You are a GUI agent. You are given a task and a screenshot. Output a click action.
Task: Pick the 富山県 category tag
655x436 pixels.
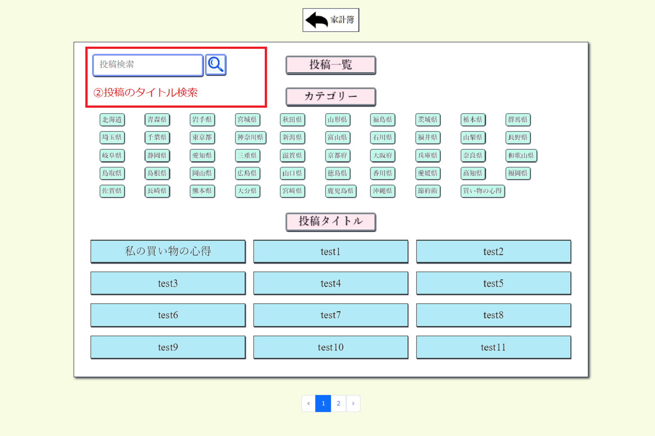[x=338, y=138]
